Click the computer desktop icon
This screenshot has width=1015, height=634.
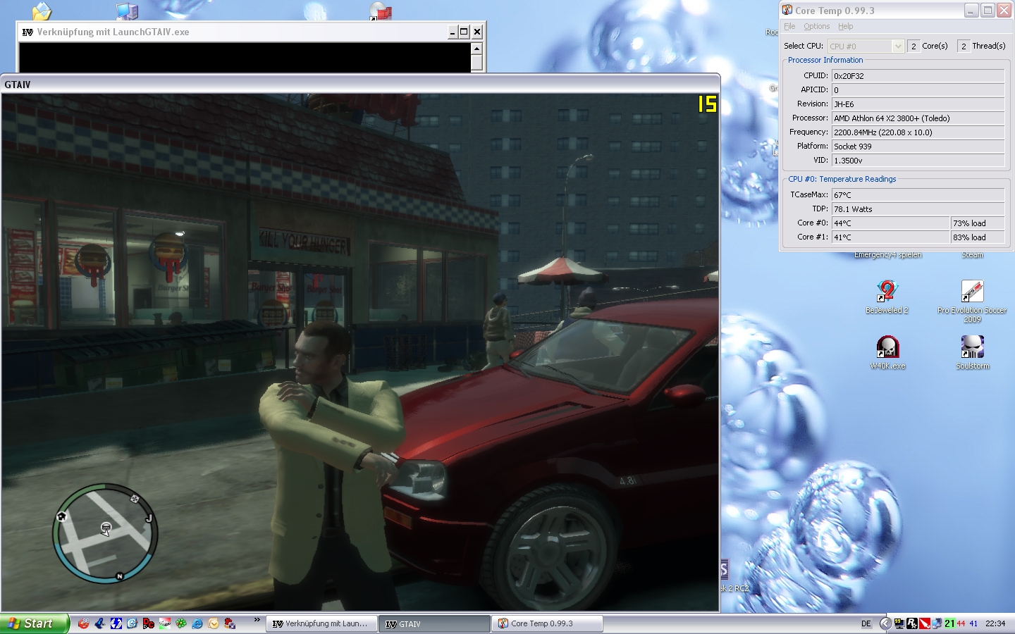[x=127, y=11]
